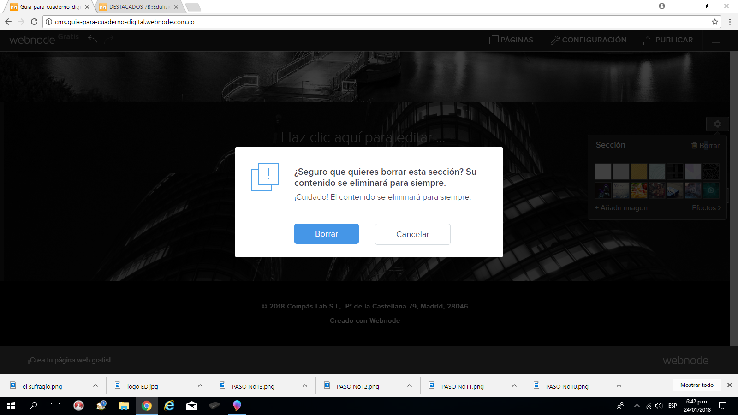The height and width of the screenshot is (415, 738).
Task: Open the section settings gear icon
Action: pyautogui.click(x=717, y=124)
